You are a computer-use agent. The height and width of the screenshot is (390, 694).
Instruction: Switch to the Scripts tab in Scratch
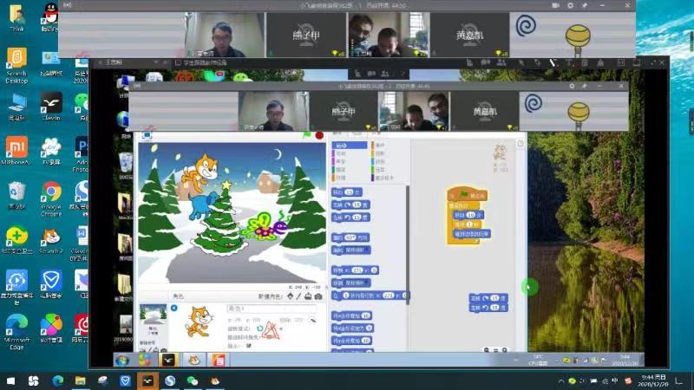tap(338, 133)
